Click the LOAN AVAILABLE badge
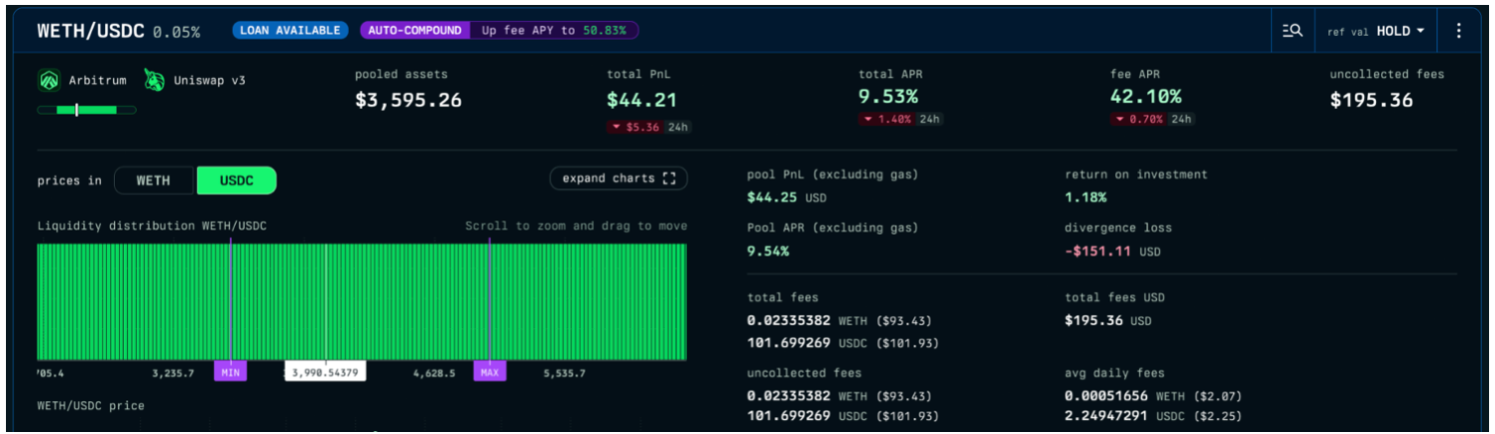1495x434 pixels. [x=290, y=31]
